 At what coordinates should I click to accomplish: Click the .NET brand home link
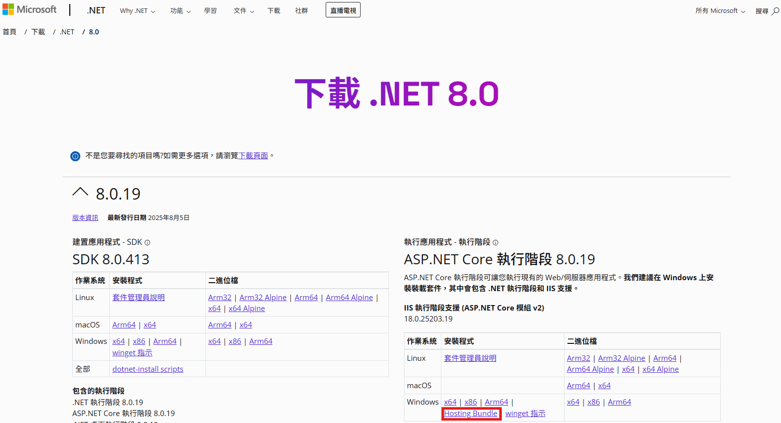(x=96, y=10)
